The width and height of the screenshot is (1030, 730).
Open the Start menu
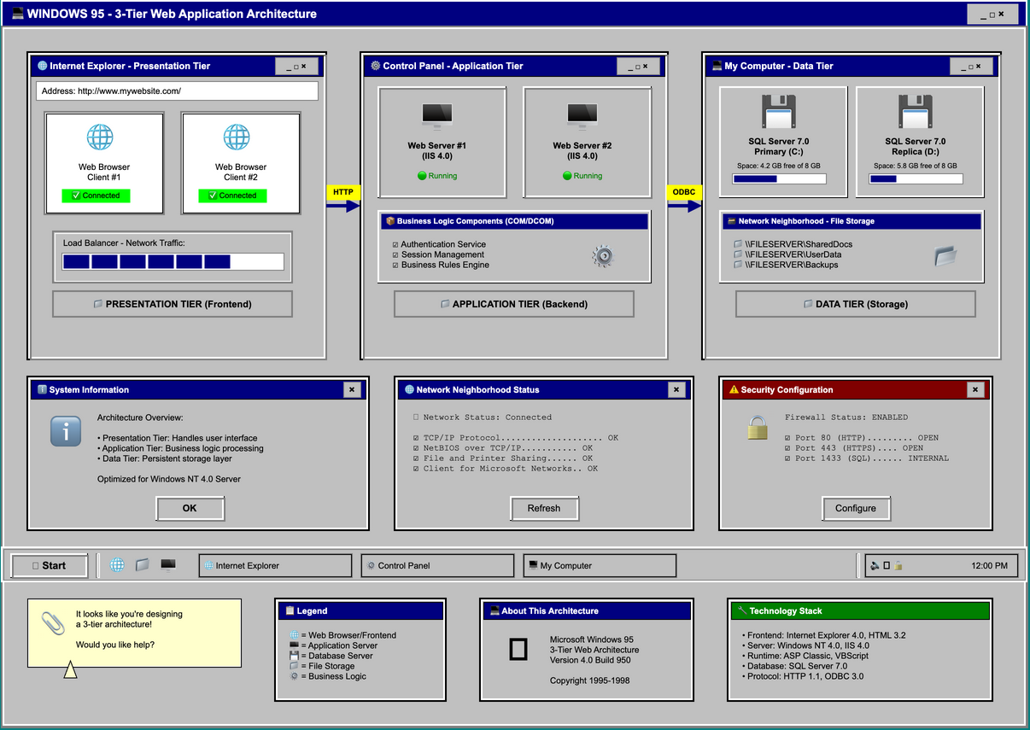click(49, 565)
